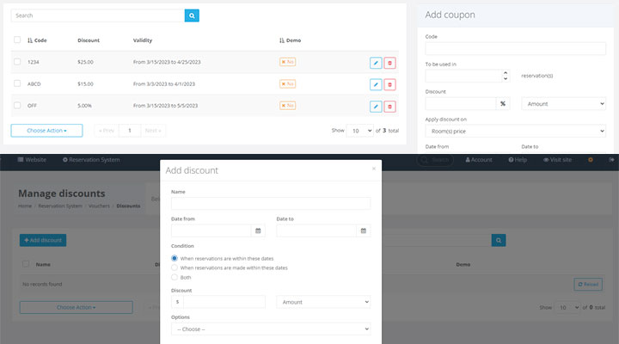
Task: Open Show 10 dropdown on discounts page
Action: 567,307
